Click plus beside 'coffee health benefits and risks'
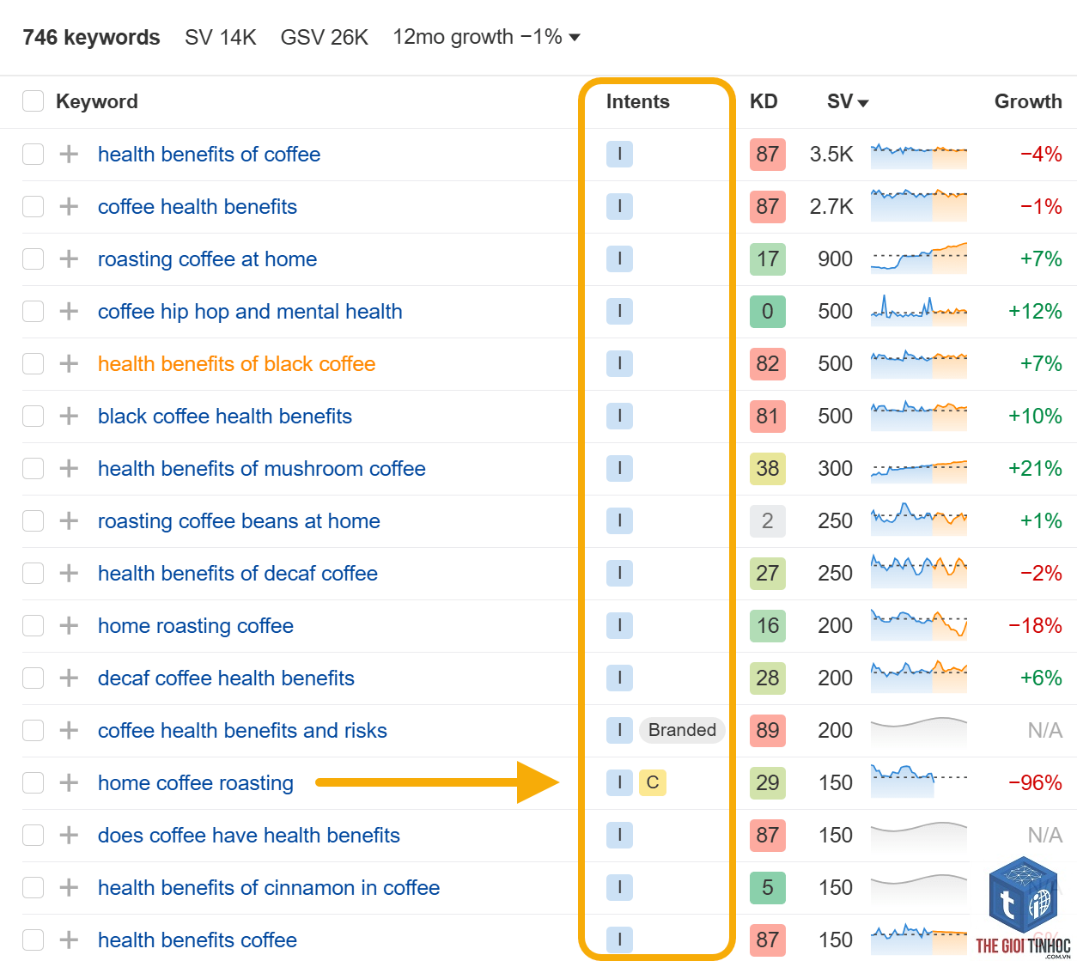 tap(69, 731)
